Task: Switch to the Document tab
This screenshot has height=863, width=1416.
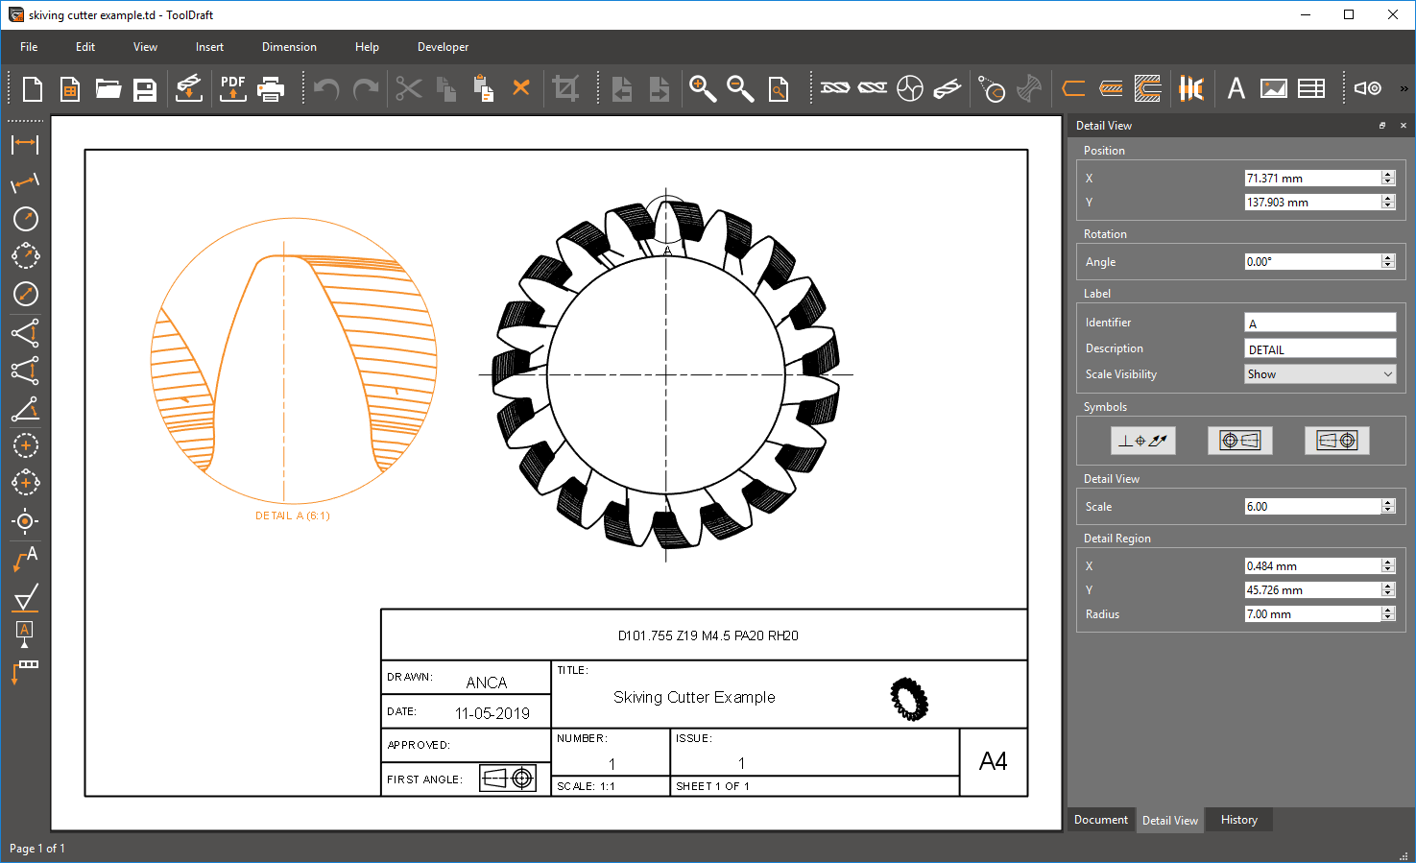Action: (1100, 820)
